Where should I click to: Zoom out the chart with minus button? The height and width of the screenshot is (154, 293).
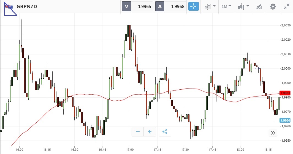pyautogui.click(x=138, y=132)
